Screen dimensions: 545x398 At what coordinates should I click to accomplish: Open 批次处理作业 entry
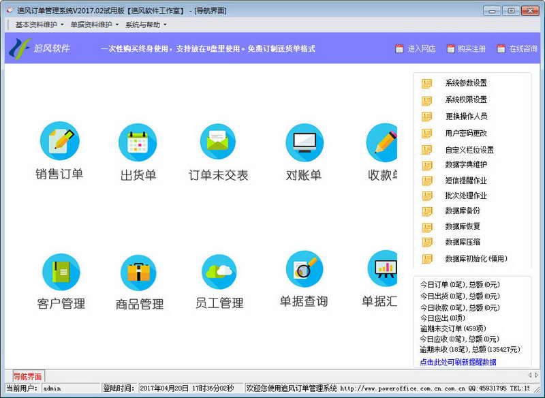pyautogui.click(x=466, y=196)
